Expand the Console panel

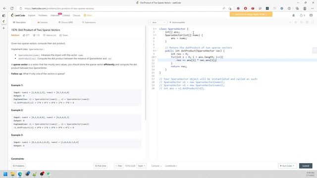coord(157,166)
